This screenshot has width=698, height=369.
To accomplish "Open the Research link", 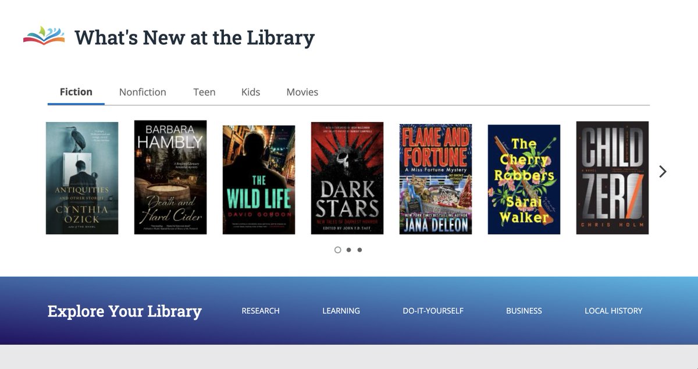I will [x=261, y=311].
